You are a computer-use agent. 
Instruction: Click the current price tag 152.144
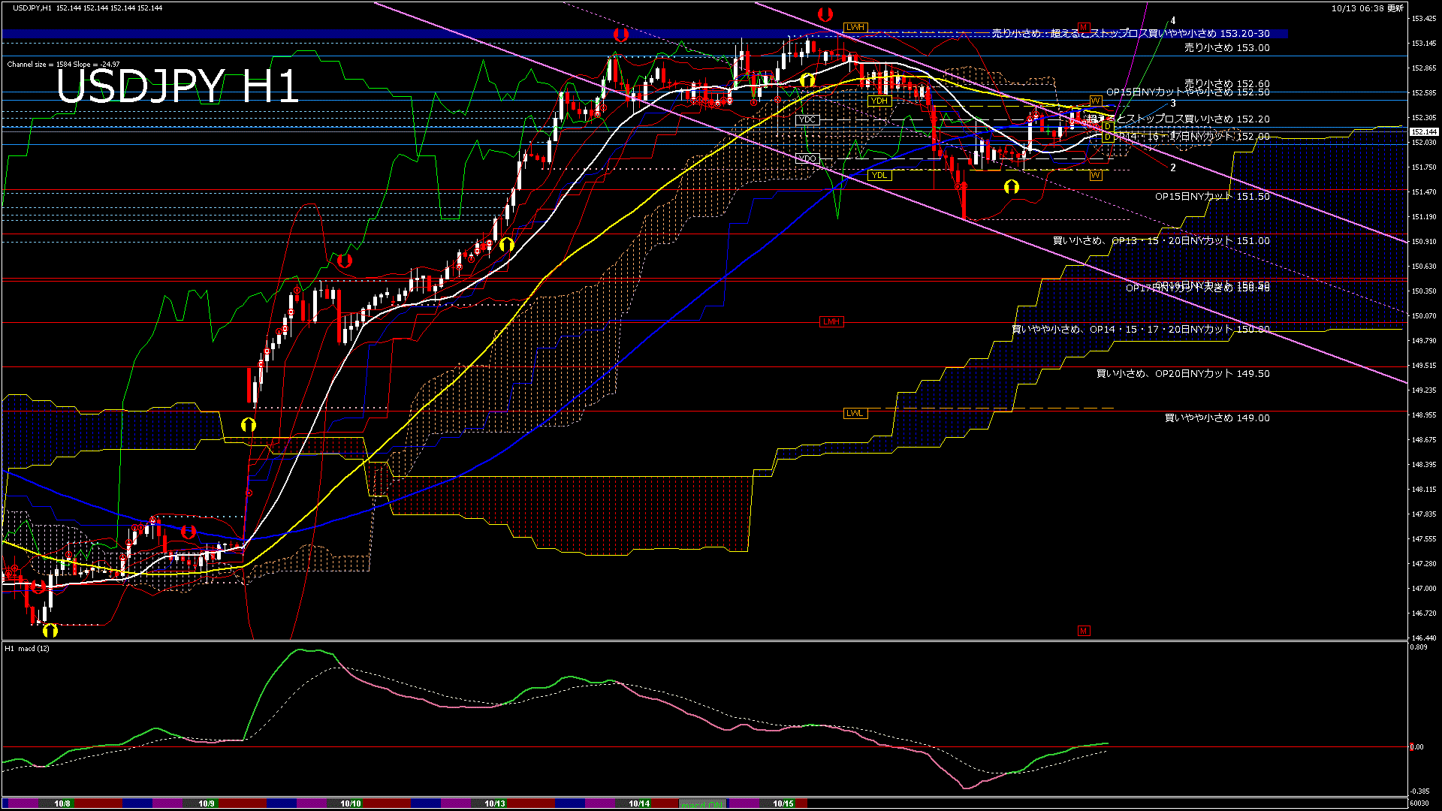click(x=1423, y=132)
